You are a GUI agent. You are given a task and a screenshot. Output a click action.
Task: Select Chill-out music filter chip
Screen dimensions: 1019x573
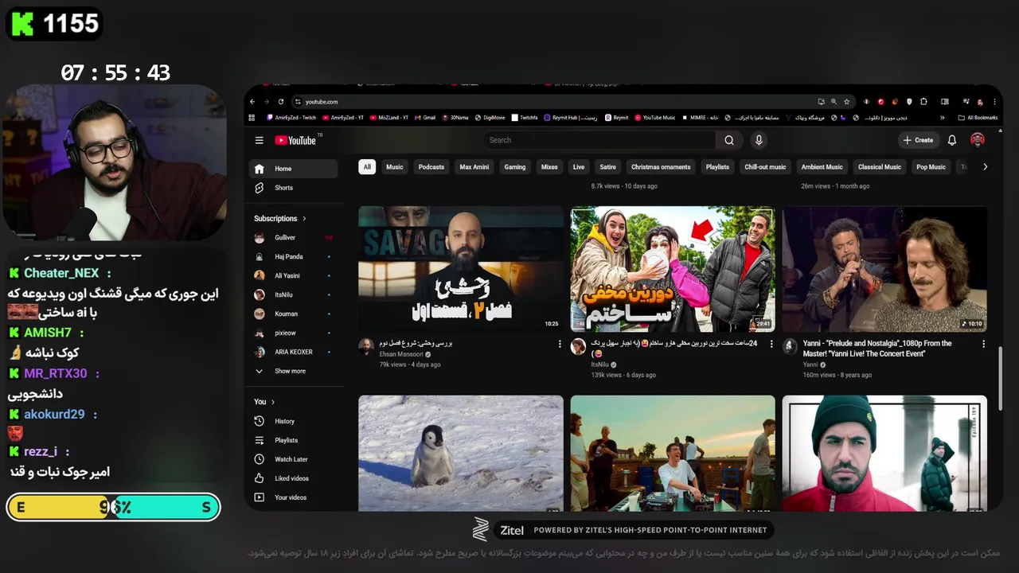click(765, 167)
